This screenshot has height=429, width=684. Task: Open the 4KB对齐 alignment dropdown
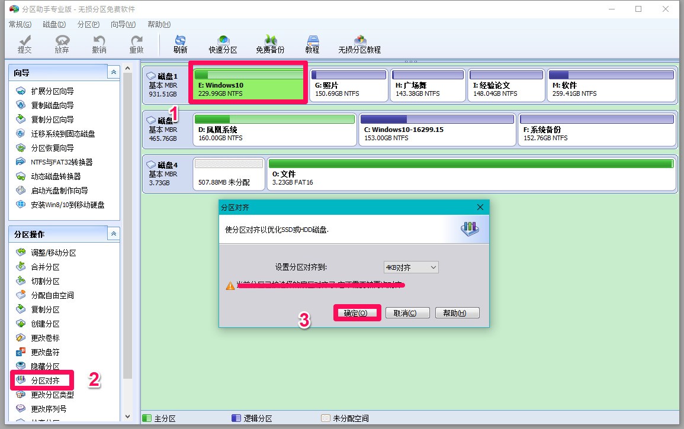(411, 267)
